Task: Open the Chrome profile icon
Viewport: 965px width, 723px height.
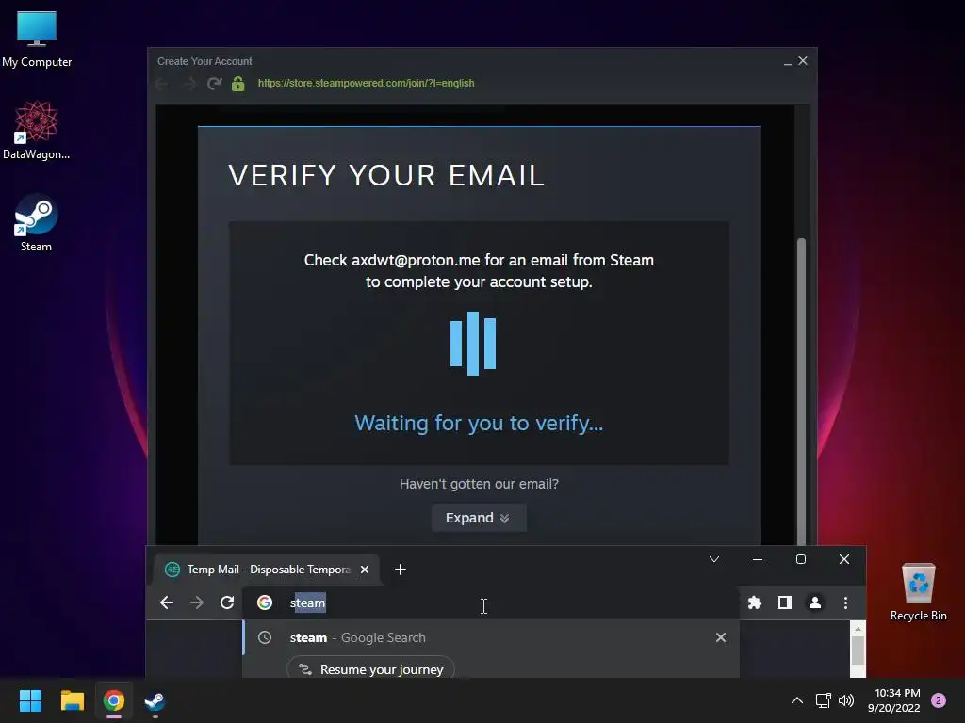Action: (x=815, y=603)
